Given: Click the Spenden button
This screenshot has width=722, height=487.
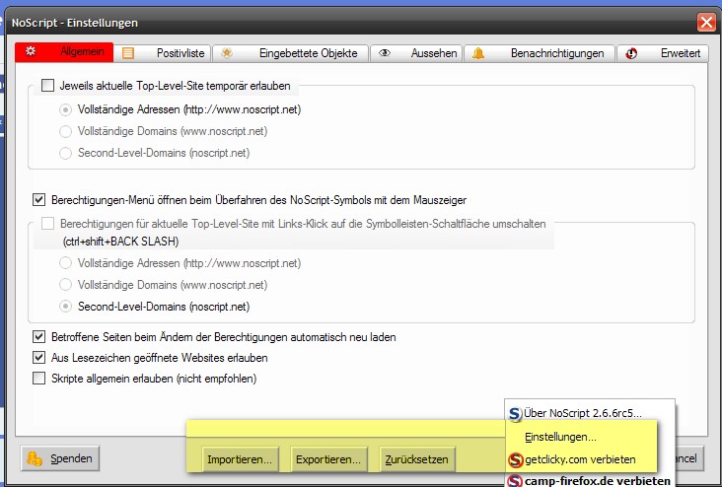Looking at the screenshot, I should click(60, 458).
